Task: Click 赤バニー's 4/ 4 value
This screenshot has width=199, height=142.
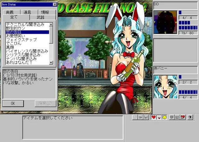Action: (188, 97)
